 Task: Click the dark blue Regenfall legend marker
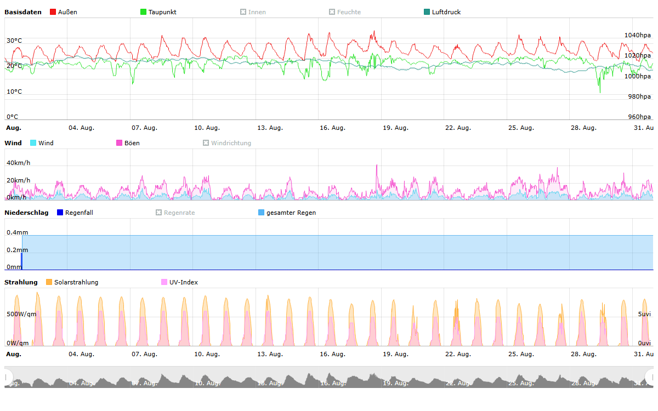tap(60, 213)
